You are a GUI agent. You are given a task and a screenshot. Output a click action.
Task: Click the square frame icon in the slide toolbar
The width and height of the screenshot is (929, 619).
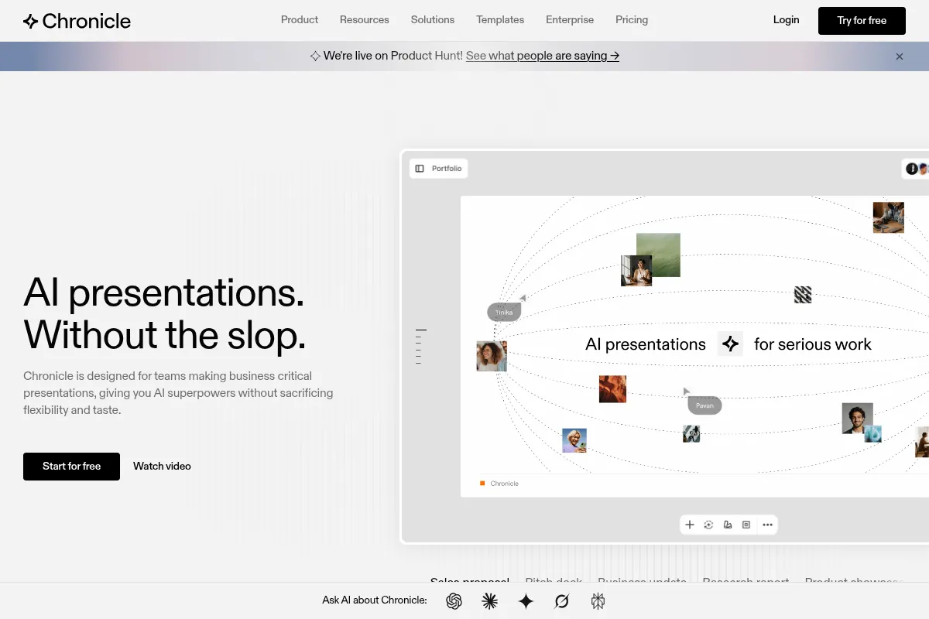click(746, 525)
